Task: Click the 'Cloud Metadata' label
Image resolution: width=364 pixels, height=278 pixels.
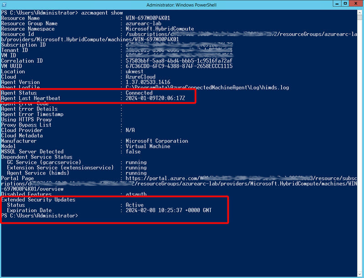Action: pos(22,136)
